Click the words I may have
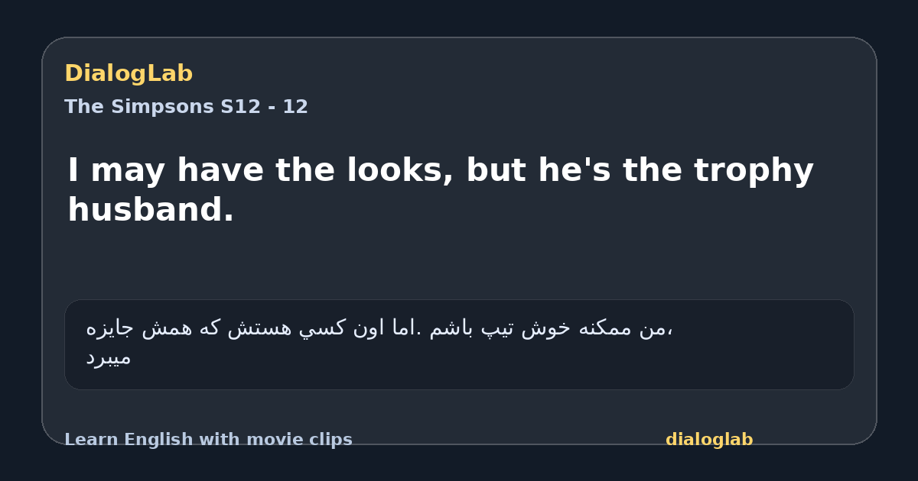The image size is (918, 481). pyautogui.click(x=168, y=171)
